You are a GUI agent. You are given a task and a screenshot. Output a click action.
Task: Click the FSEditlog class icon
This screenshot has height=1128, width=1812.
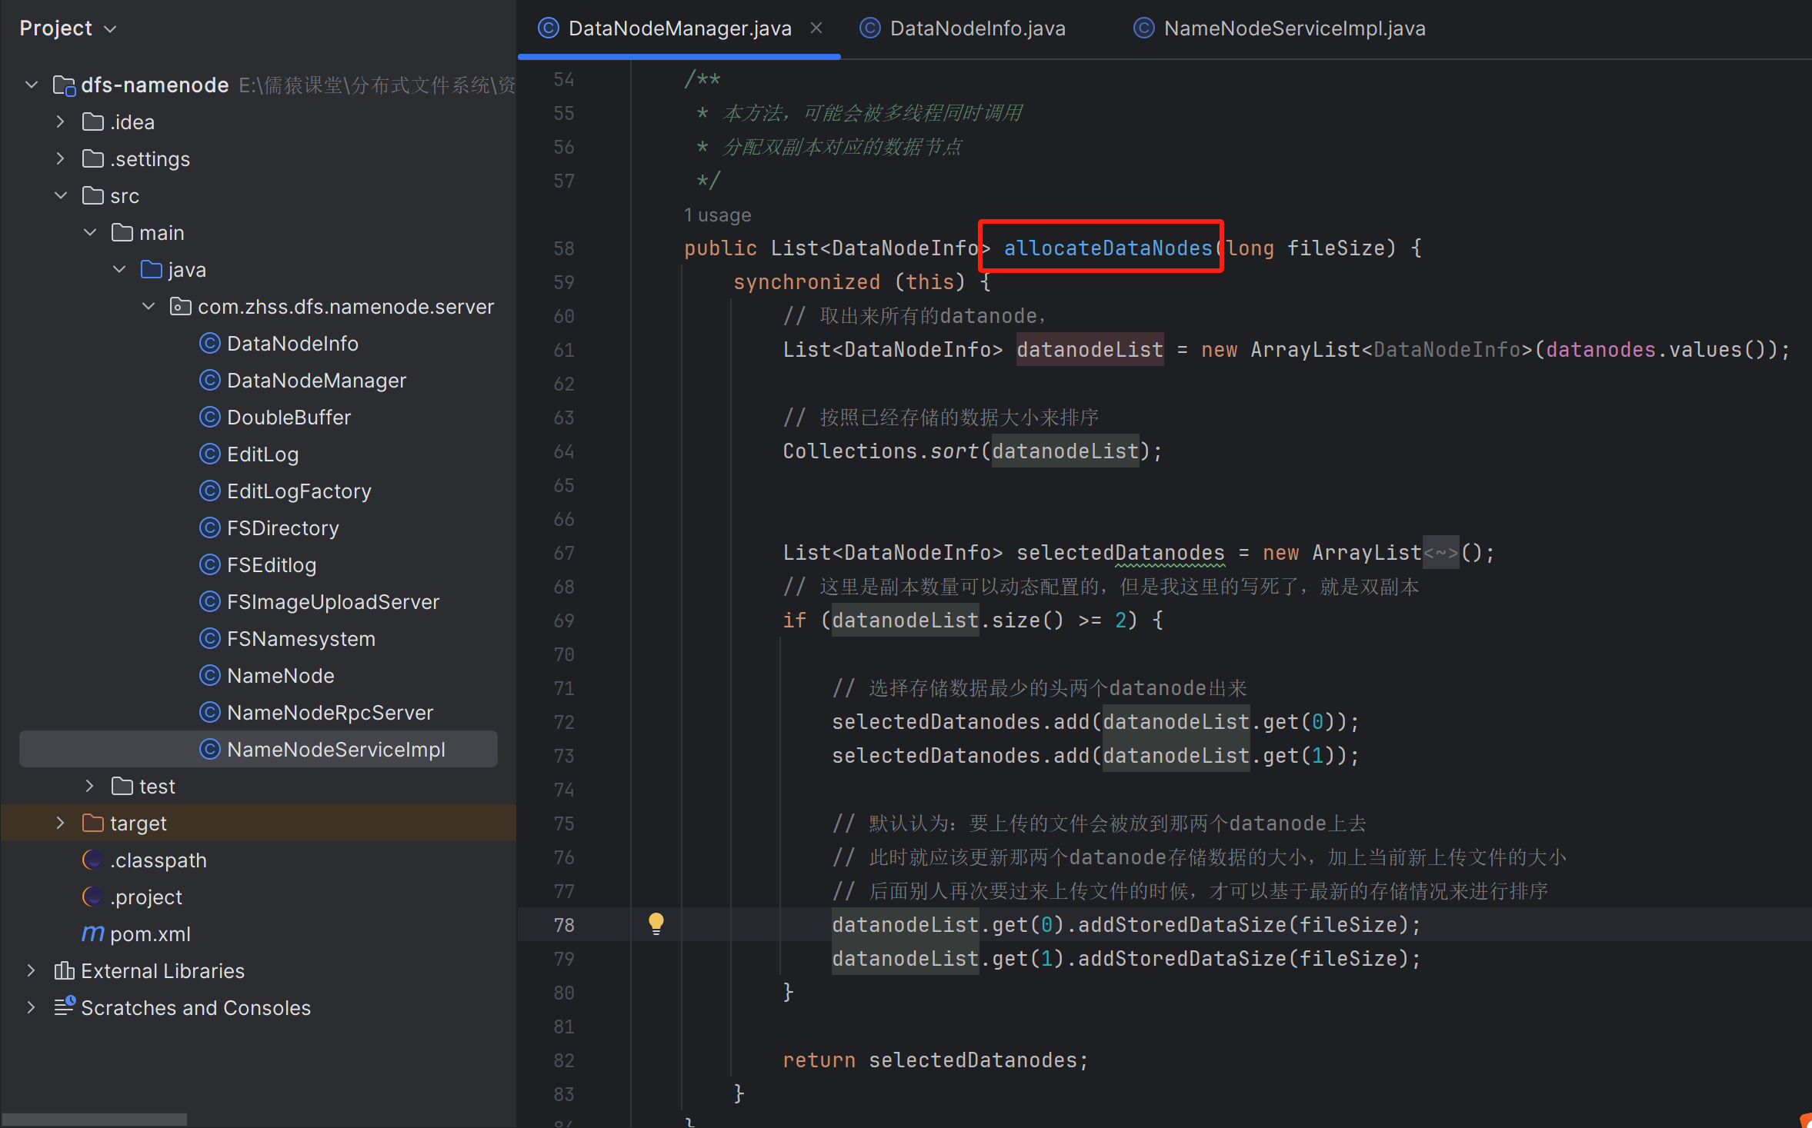[x=210, y=564]
